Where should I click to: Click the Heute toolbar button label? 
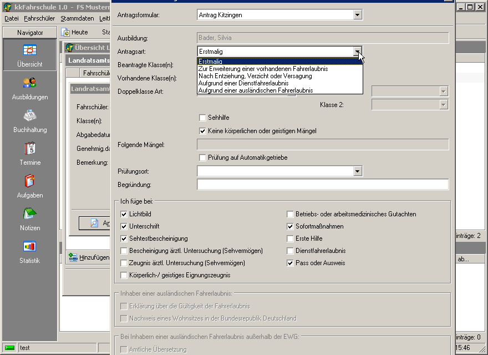click(x=80, y=32)
